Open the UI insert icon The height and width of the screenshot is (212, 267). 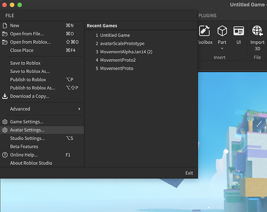[x=239, y=31]
